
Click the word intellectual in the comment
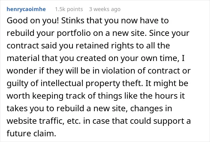click(x=62, y=83)
